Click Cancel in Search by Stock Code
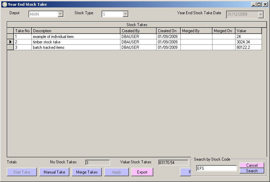Screen dimensions: 270x182 252,165
